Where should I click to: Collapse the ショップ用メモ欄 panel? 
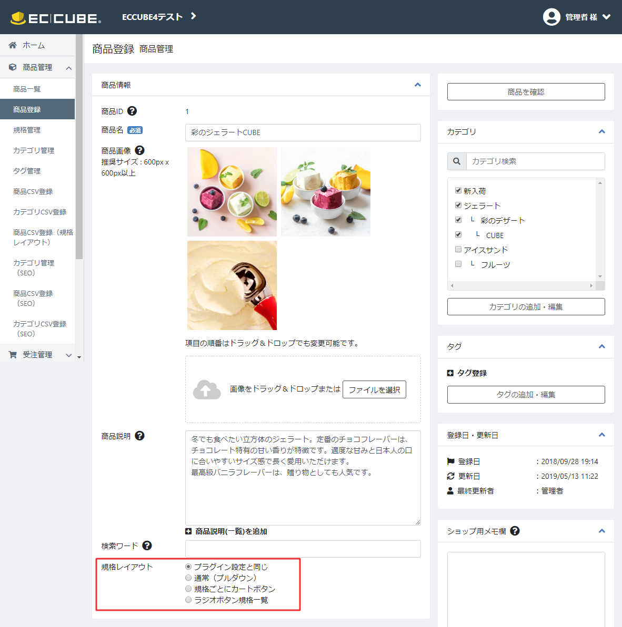[x=601, y=531]
